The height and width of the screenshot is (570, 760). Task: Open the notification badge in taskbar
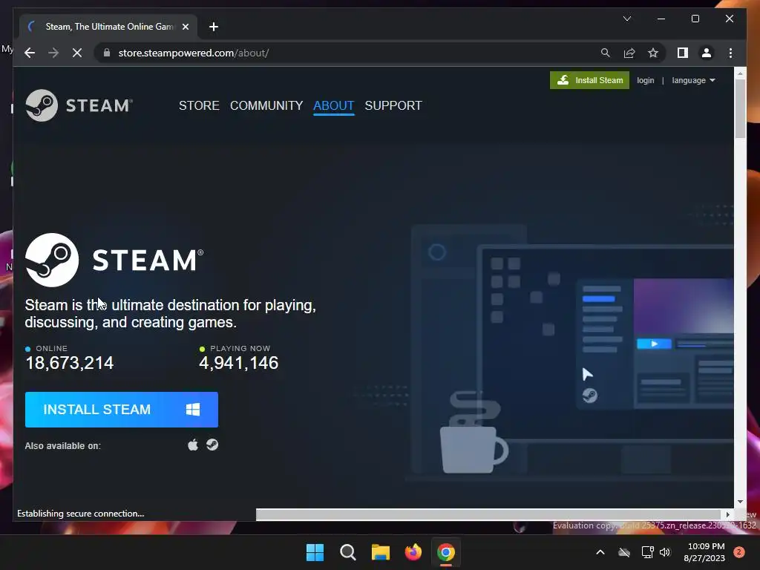pyautogui.click(x=738, y=552)
